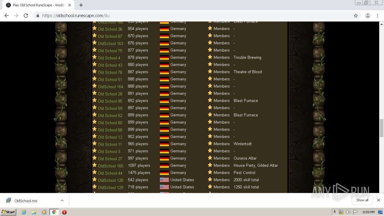Open world OldSchool 129
Screen dimensions: 384x216
point(110,187)
